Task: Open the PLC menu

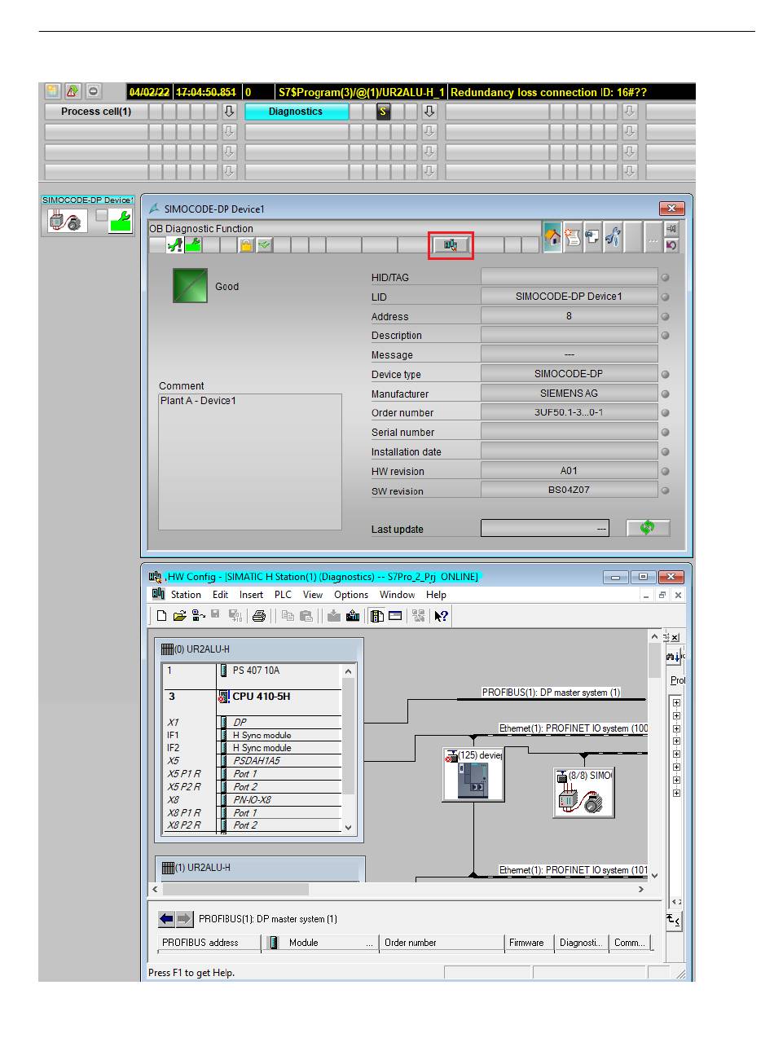Action: pyautogui.click(x=283, y=595)
